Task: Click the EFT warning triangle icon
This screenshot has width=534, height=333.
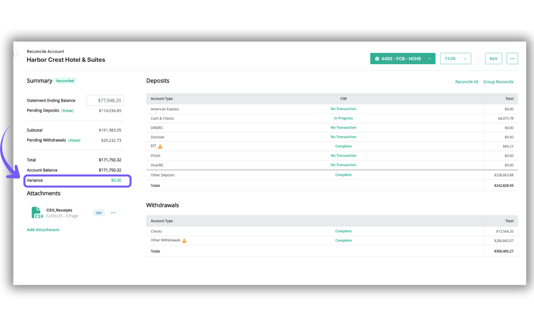Action: pyautogui.click(x=160, y=147)
